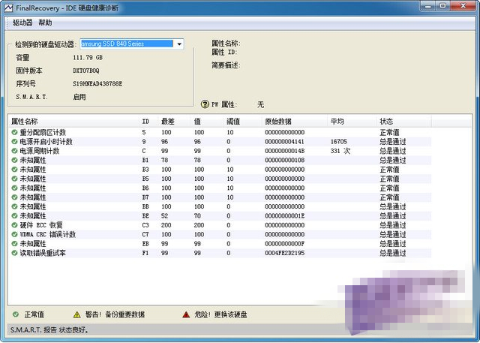Click the green check icon for 重分配扇区计数
Image resolution: width=480 pixels, height=343 pixels.
coord(14,132)
